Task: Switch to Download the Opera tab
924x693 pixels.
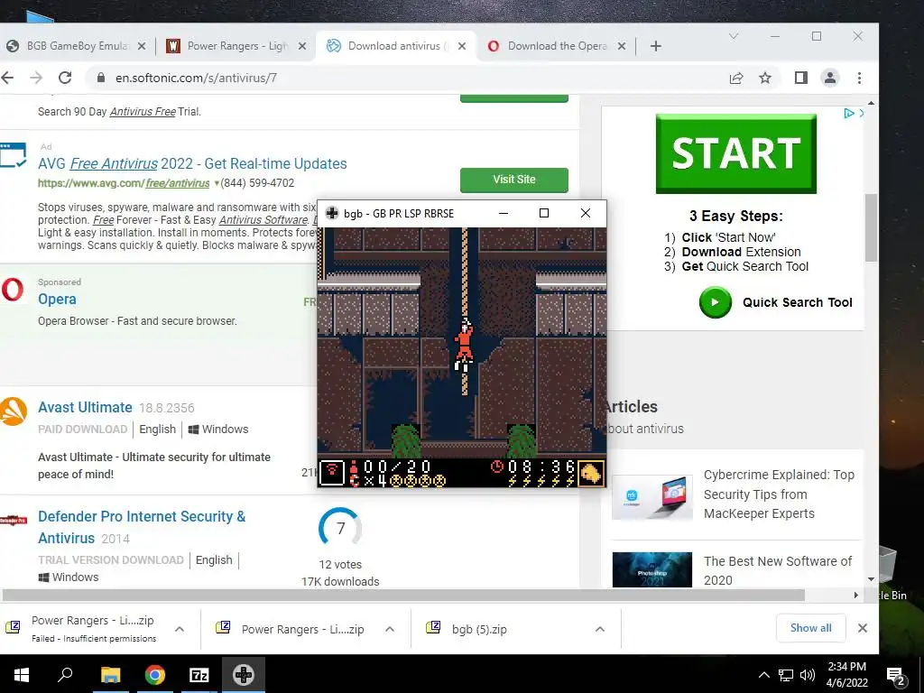Action: (x=556, y=46)
